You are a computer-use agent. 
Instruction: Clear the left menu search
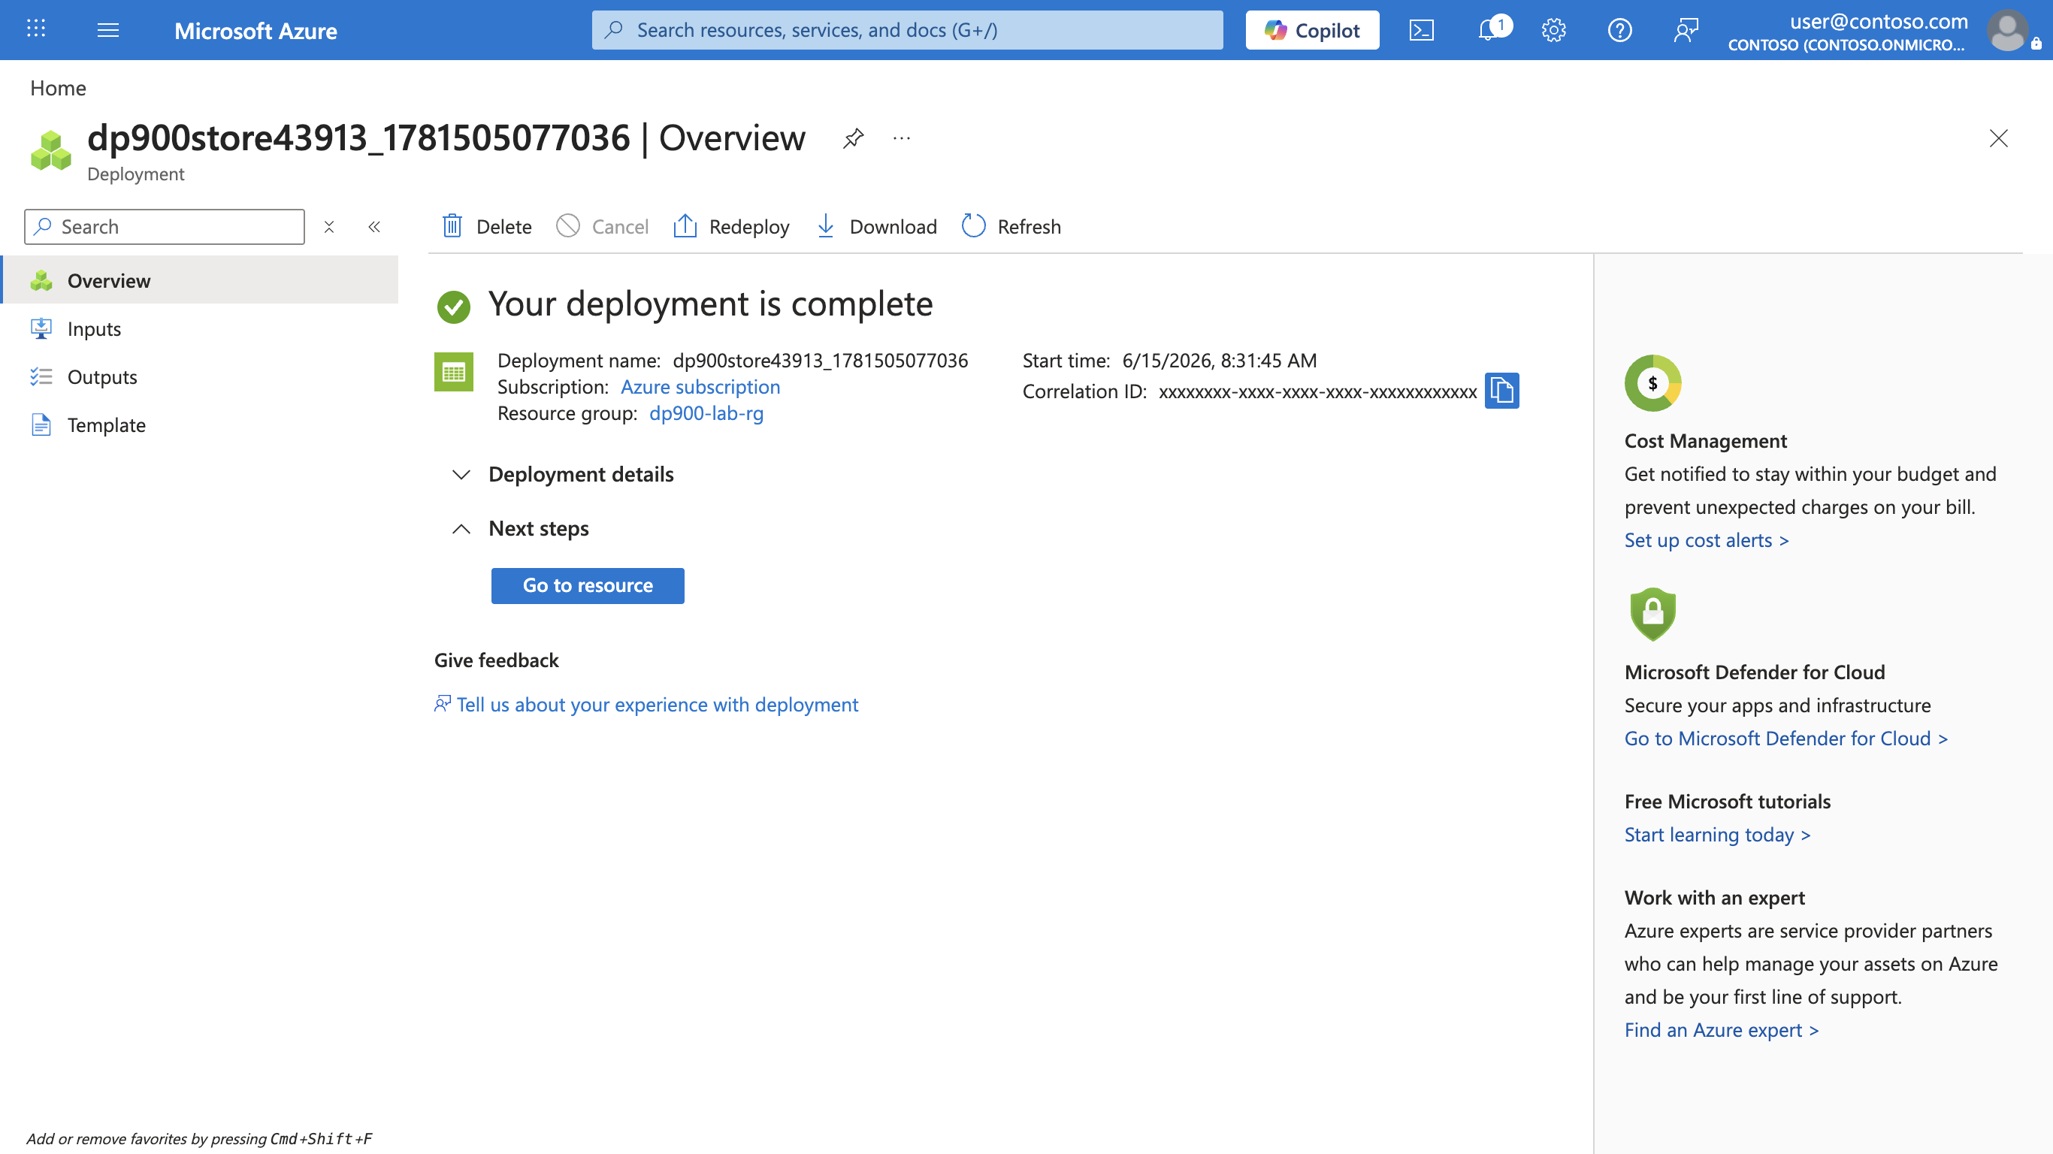pyautogui.click(x=328, y=227)
